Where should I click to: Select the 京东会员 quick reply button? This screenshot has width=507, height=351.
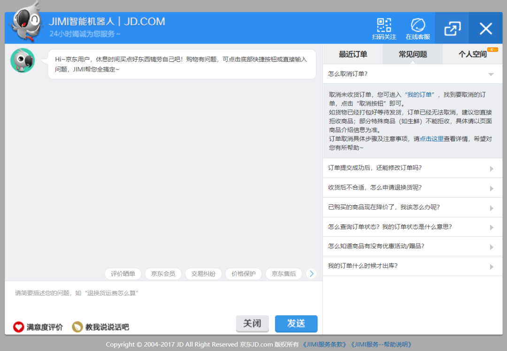click(163, 274)
